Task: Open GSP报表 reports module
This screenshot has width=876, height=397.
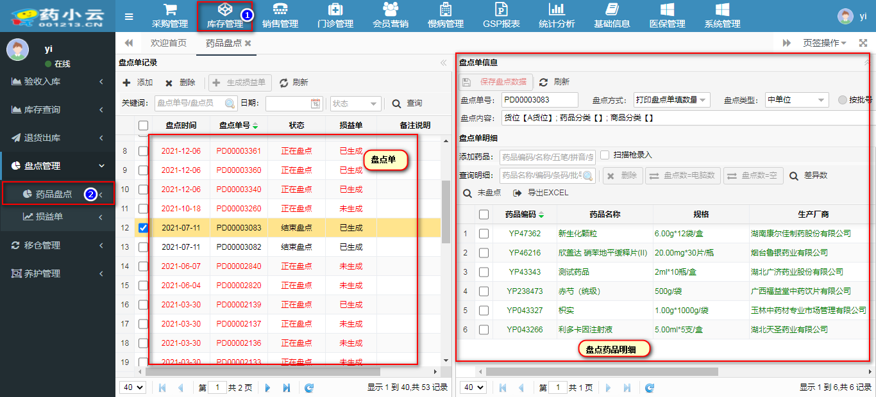Action: [501, 16]
